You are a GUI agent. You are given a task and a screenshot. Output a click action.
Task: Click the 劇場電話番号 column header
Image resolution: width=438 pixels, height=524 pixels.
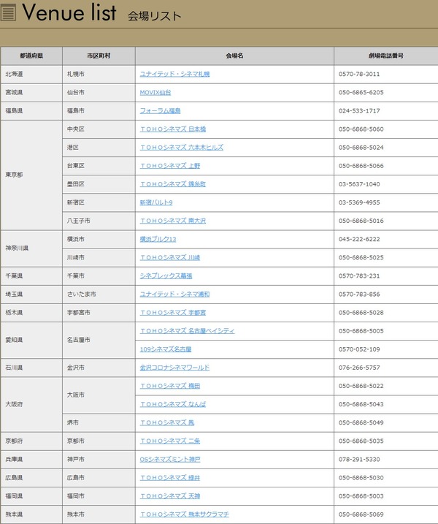(386, 56)
